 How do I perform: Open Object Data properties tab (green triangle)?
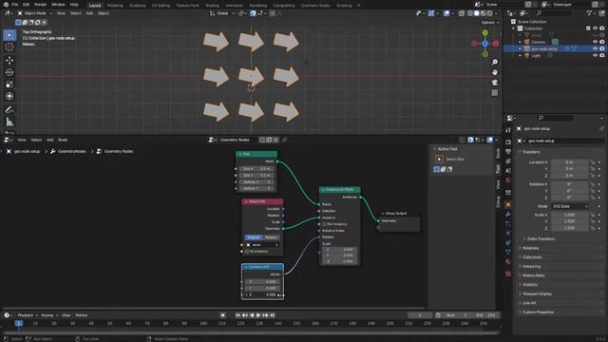click(x=508, y=252)
